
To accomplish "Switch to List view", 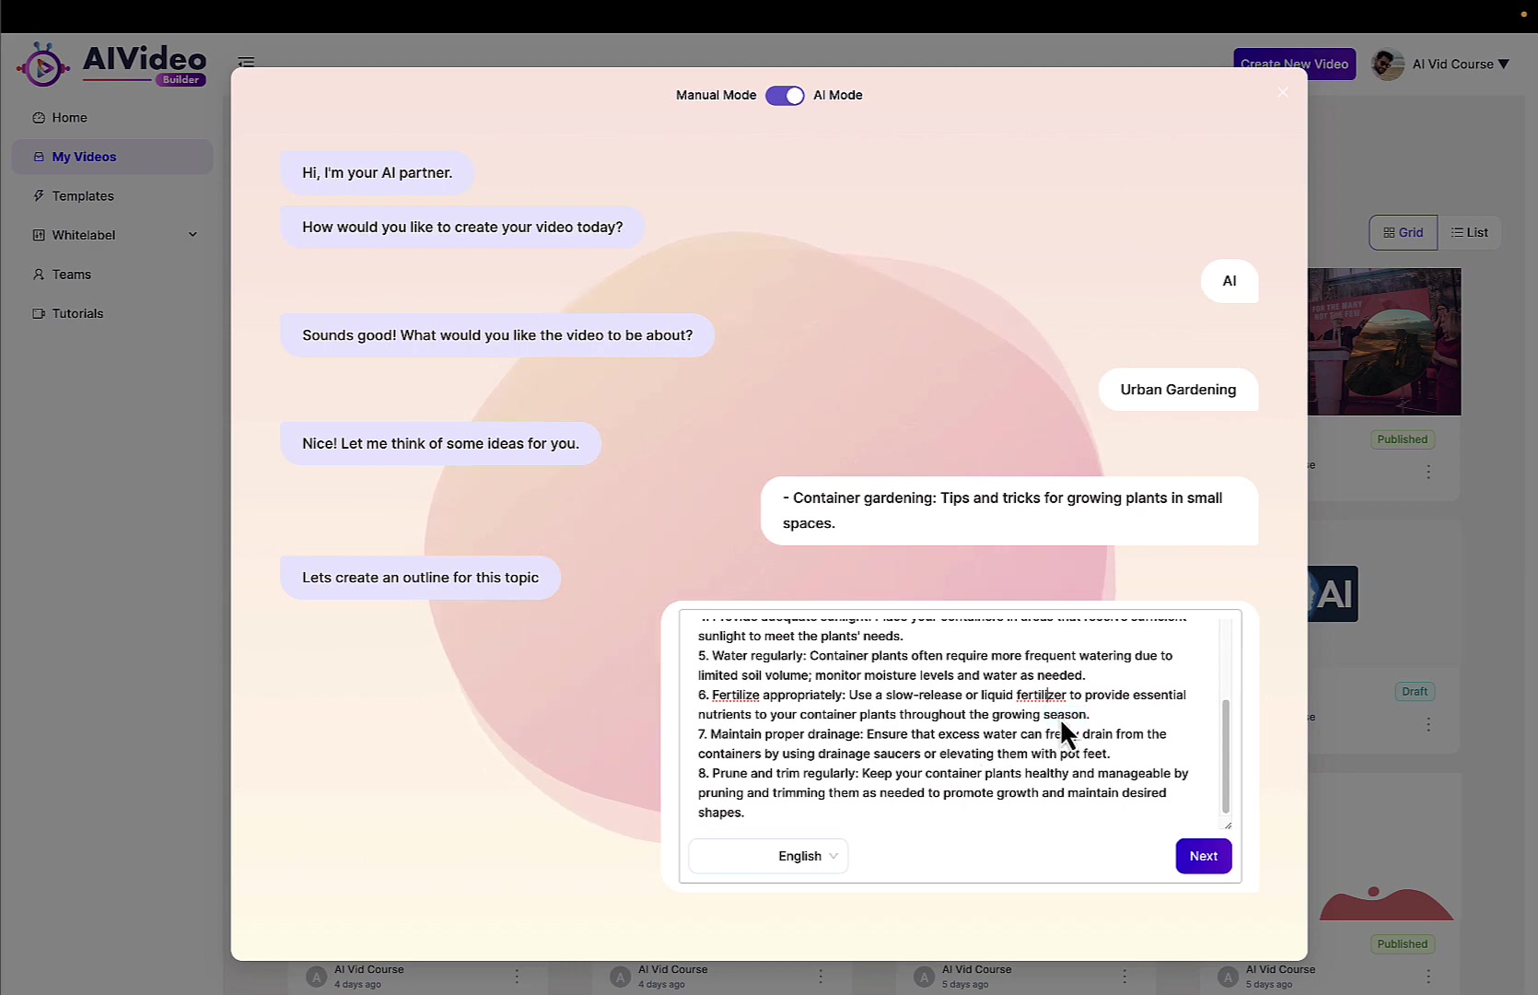I will tap(1470, 233).
